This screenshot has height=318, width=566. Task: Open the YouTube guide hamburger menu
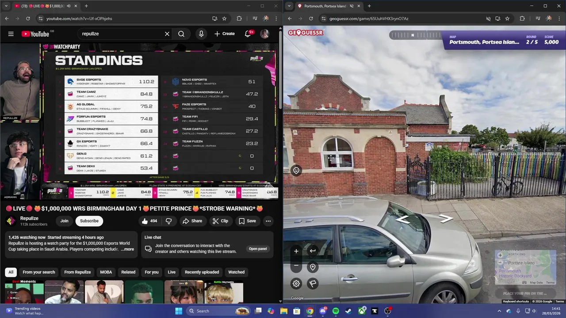tap(11, 34)
